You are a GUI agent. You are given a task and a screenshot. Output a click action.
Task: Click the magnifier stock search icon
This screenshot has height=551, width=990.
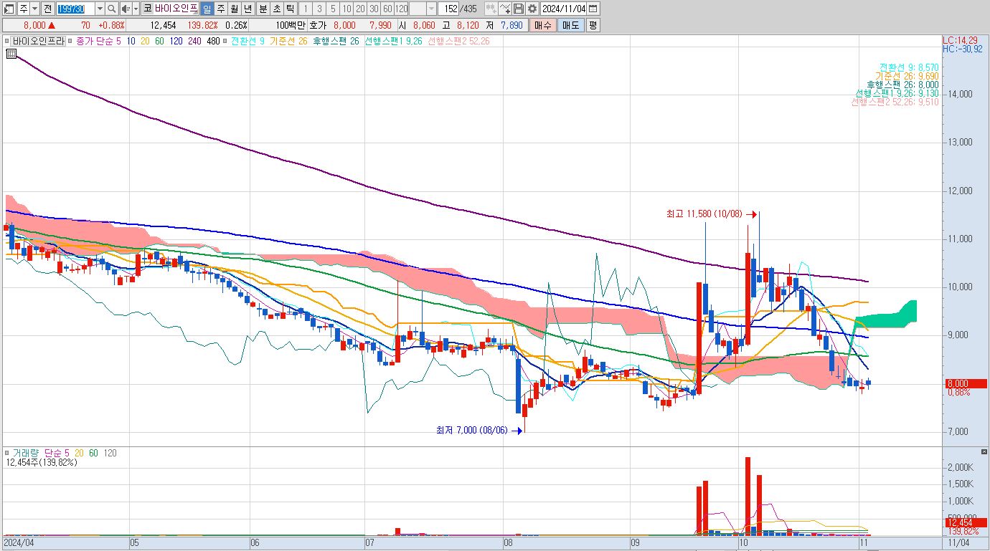coord(112,9)
